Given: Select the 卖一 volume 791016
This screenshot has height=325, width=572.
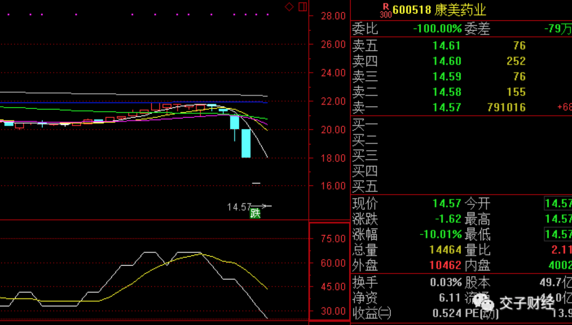Looking at the screenshot, I should click(x=507, y=107).
